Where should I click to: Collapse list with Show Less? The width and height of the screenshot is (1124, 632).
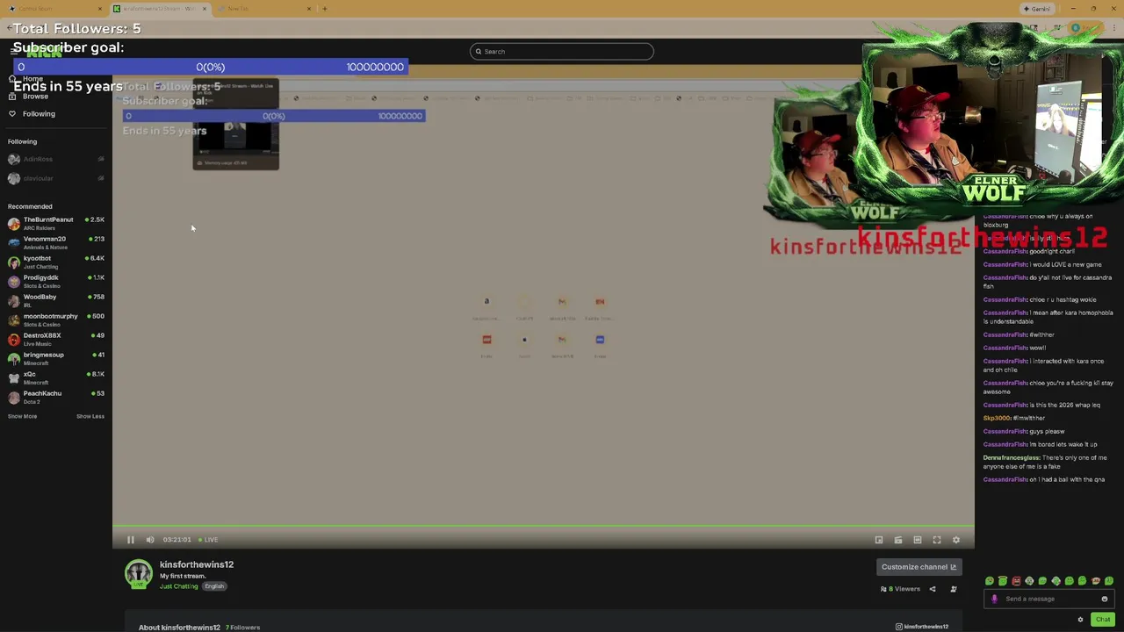pyautogui.click(x=90, y=416)
